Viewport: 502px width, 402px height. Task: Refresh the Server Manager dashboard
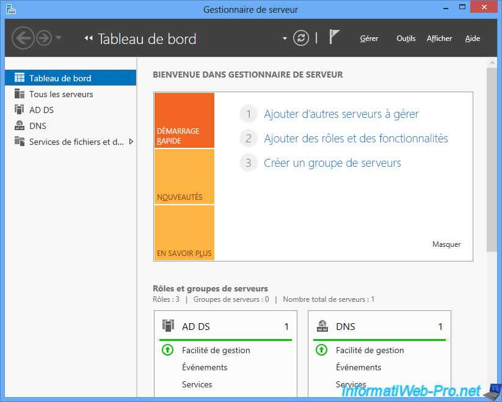301,38
